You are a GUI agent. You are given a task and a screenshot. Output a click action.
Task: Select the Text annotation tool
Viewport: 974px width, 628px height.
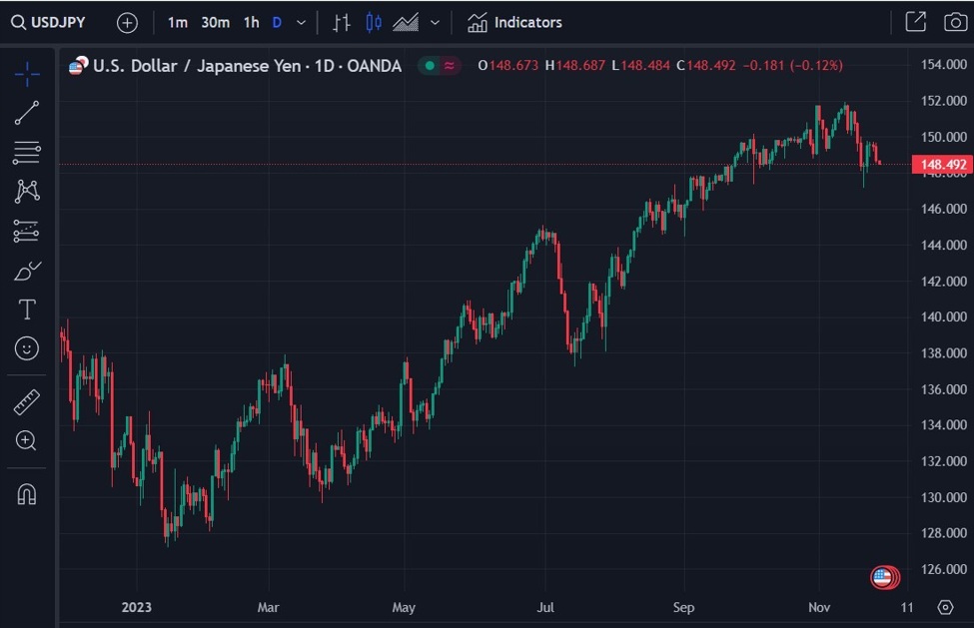coord(27,310)
